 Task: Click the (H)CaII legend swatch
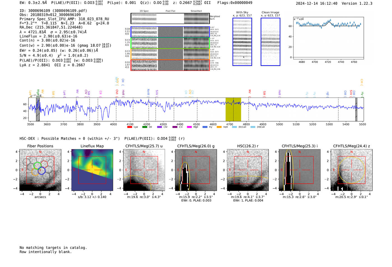click(253, 127)
